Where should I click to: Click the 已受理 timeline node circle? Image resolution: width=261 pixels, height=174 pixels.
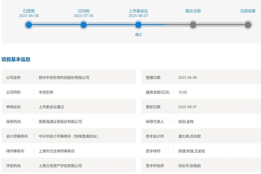(x=29, y=25)
